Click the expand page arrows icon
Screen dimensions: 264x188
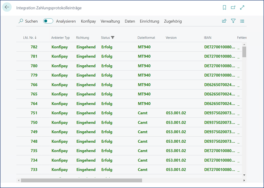tap(242, 8)
